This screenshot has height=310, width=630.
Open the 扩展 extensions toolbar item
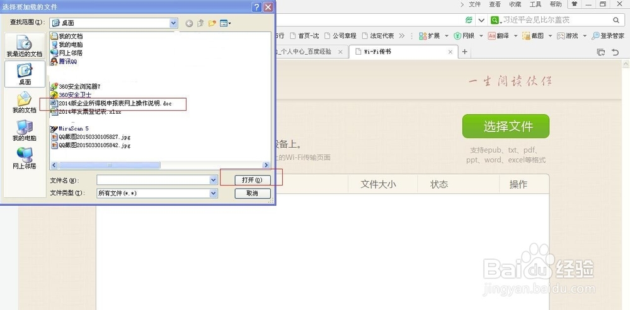coord(430,36)
